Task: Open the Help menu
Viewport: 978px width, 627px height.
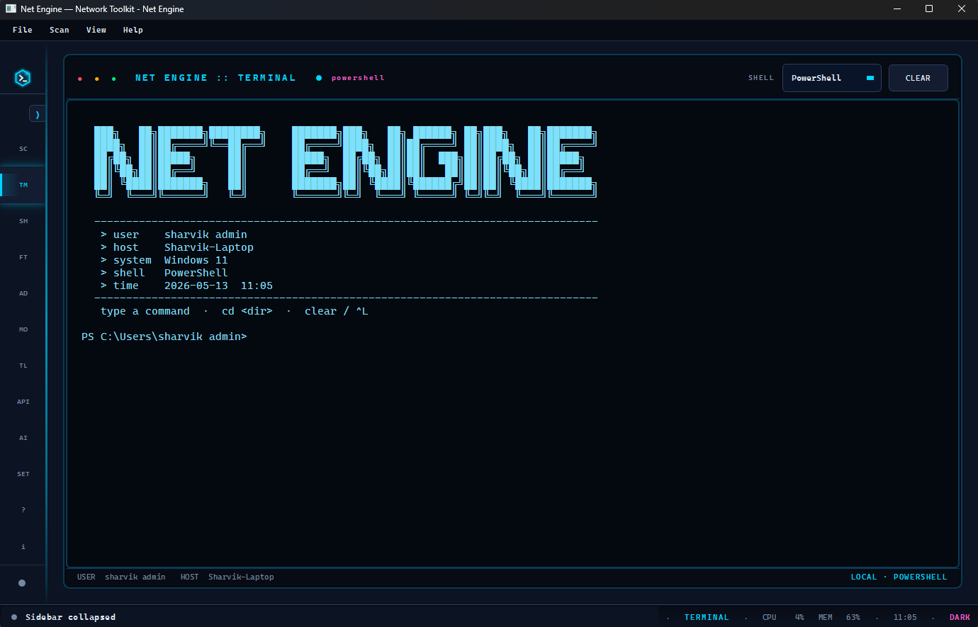Action: 133,30
